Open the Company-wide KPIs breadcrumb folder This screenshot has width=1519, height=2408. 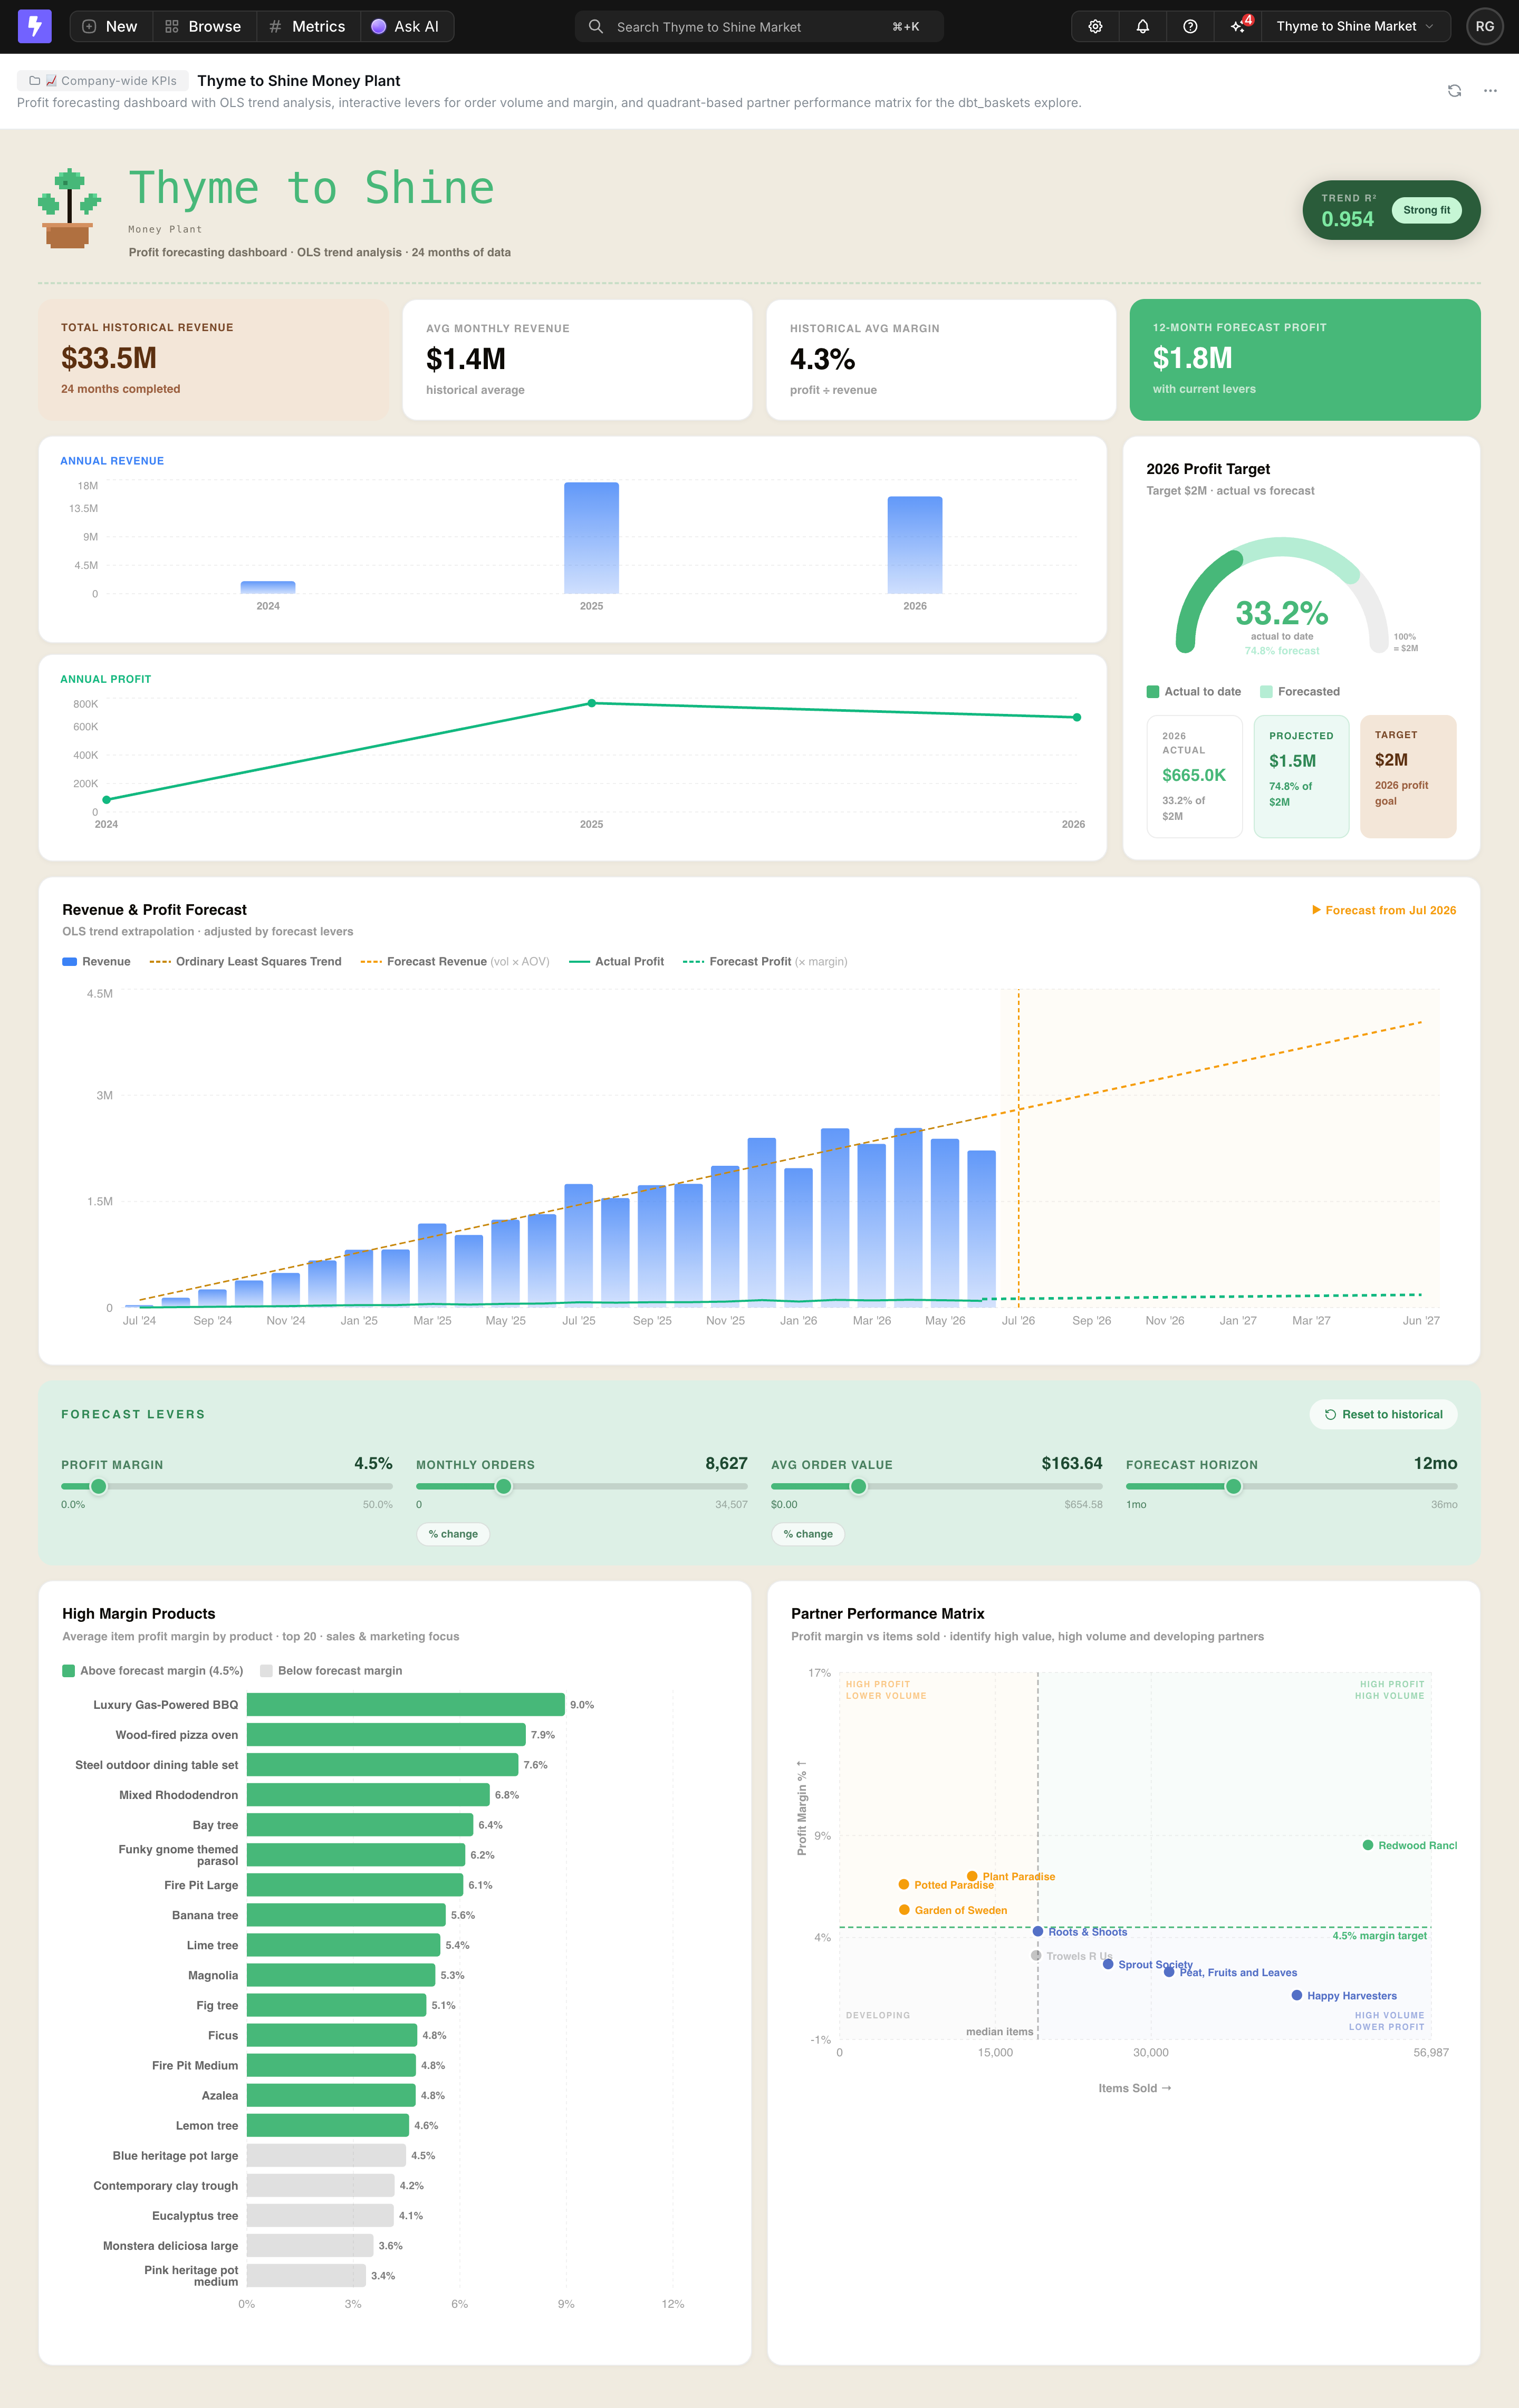click(x=103, y=81)
